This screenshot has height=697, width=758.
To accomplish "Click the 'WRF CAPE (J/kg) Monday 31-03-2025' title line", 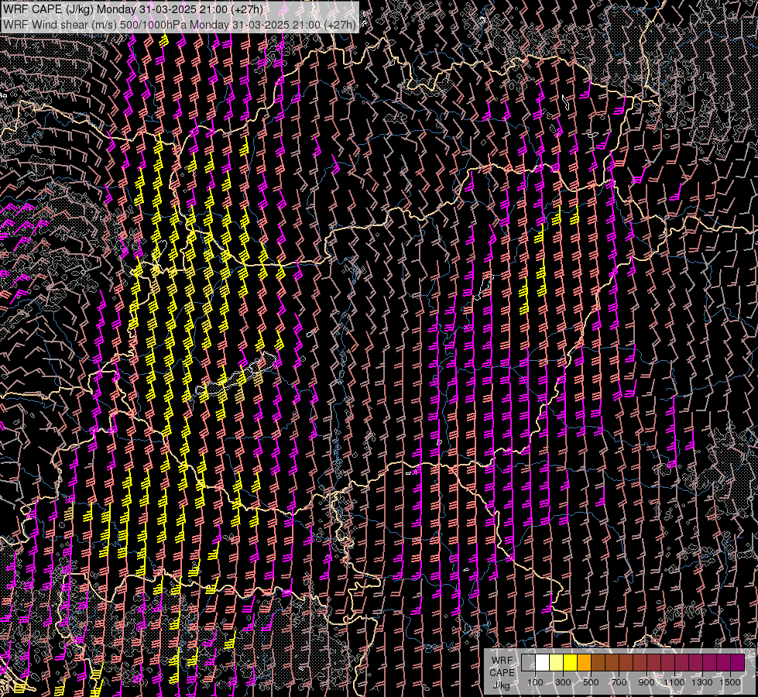I will pos(133,9).
